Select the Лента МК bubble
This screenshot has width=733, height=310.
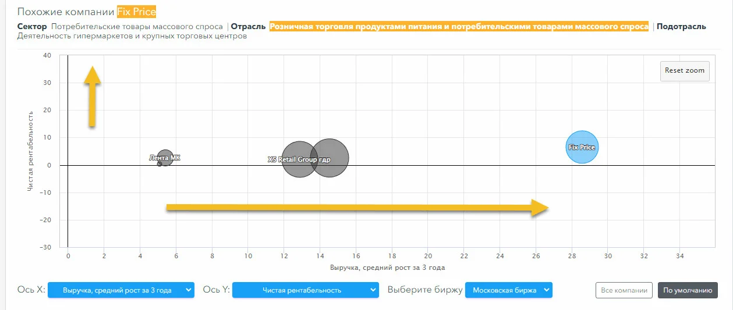[165, 158]
